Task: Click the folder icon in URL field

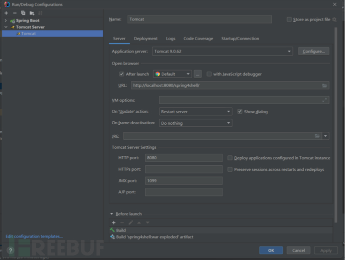Action: (x=324, y=86)
